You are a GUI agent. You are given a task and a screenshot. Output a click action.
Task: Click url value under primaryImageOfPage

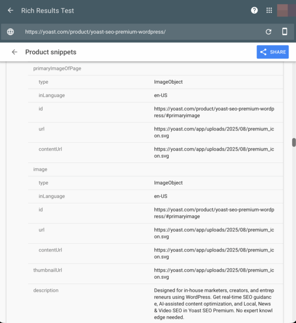214,132
